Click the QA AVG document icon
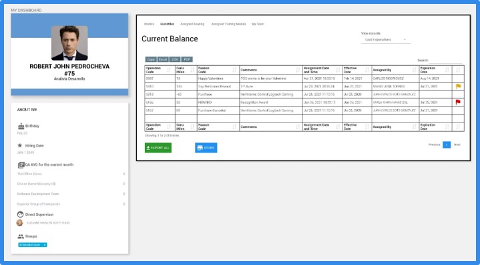Viewport: 480px width, 265px height. coord(21,165)
